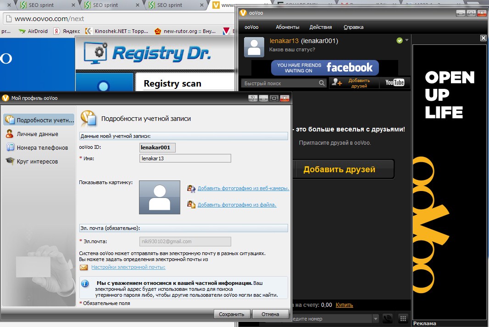The height and width of the screenshot is (327, 489).
Task: Open the Абоненты menu in ooVoo
Action: click(287, 27)
